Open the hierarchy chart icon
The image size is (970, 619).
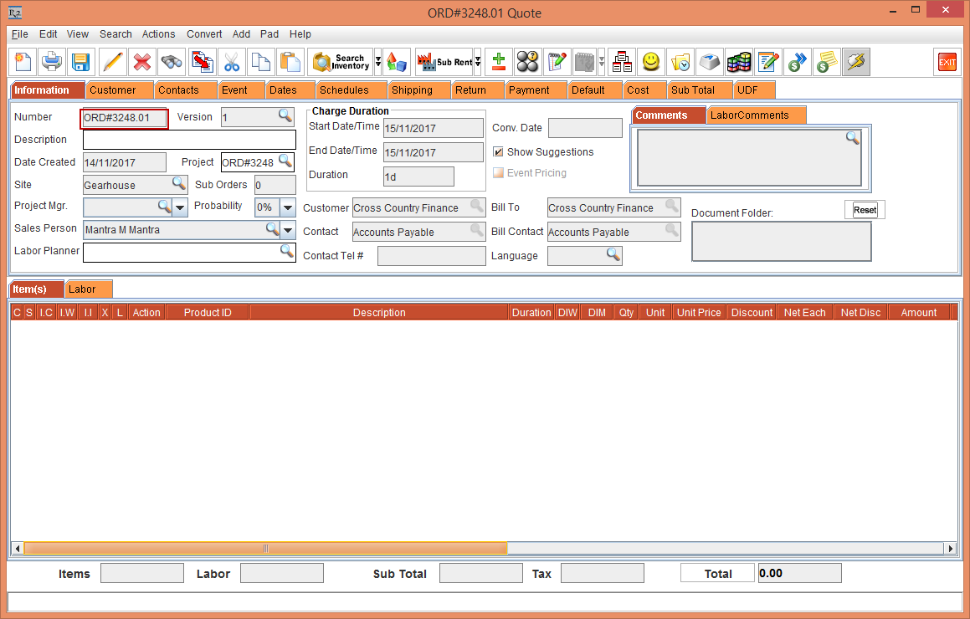621,62
